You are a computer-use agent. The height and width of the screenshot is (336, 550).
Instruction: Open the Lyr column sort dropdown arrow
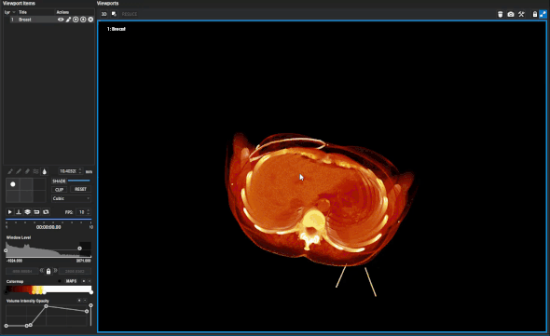tap(14, 12)
